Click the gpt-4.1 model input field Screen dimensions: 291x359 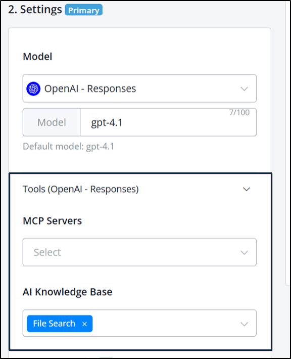pyautogui.click(x=168, y=122)
